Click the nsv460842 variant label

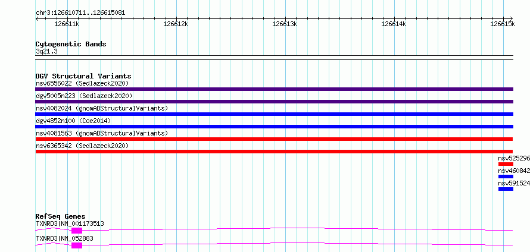click(x=514, y=171)
